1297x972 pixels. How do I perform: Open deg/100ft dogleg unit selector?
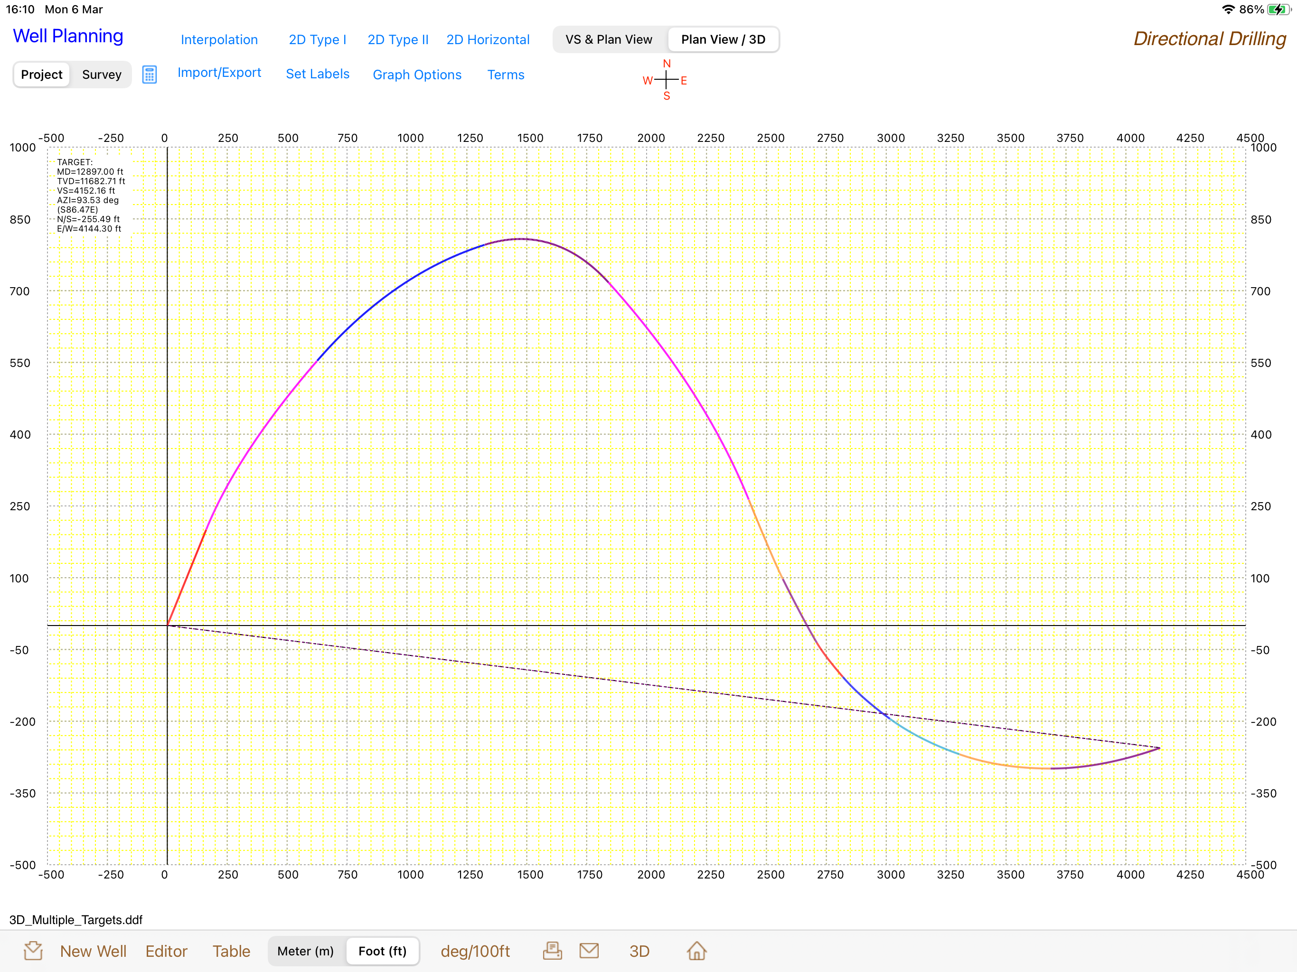pos(475,951)
